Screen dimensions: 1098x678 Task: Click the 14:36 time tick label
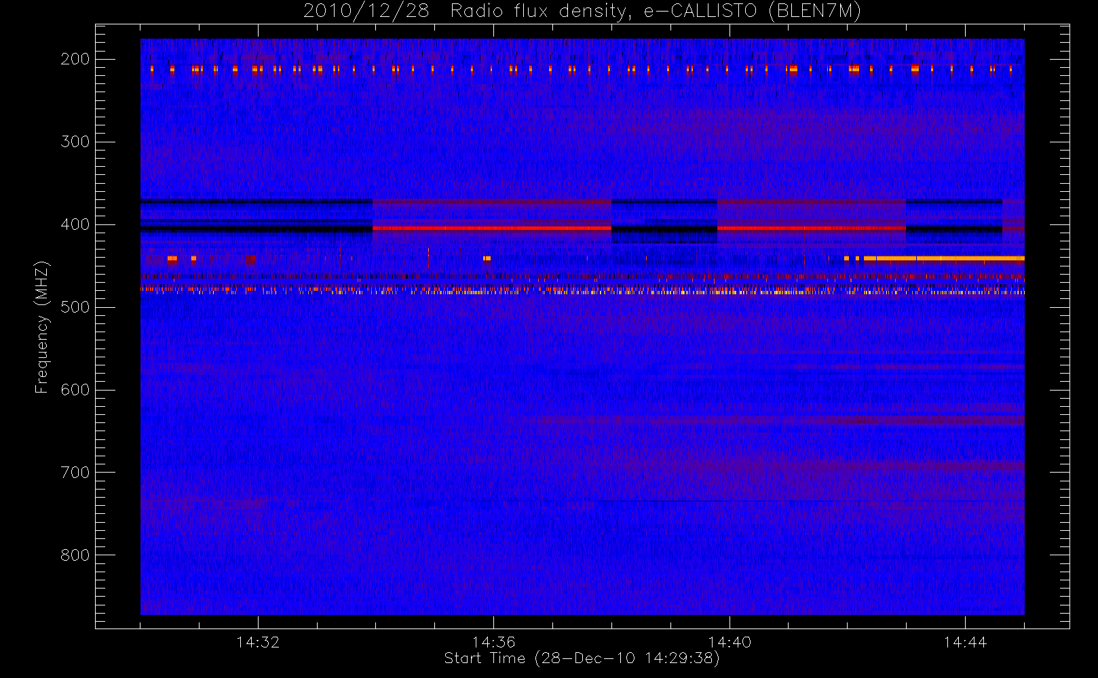(494, 642)
